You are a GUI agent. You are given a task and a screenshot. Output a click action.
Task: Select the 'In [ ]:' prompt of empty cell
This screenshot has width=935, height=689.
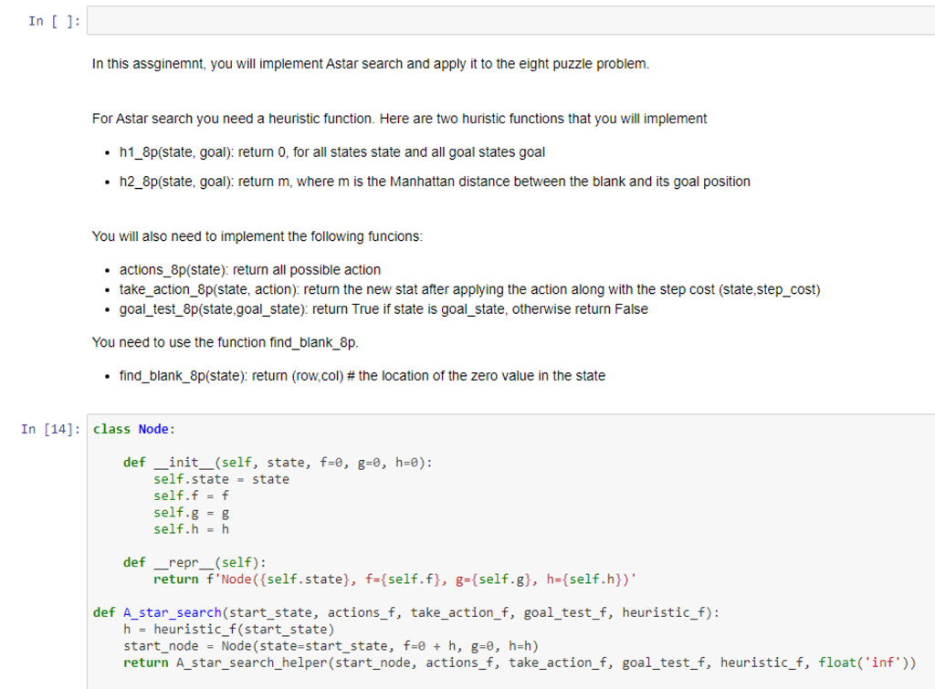54,21
